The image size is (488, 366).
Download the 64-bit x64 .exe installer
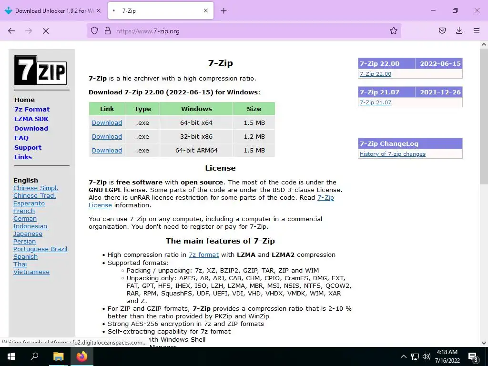107,122
